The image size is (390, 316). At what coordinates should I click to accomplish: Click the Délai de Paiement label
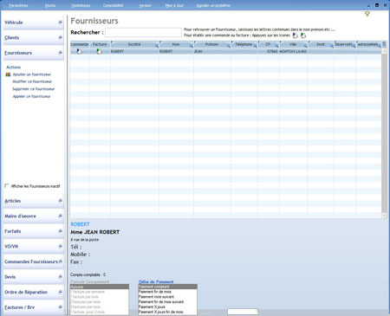pyautogui.click(x=156, y=281)
